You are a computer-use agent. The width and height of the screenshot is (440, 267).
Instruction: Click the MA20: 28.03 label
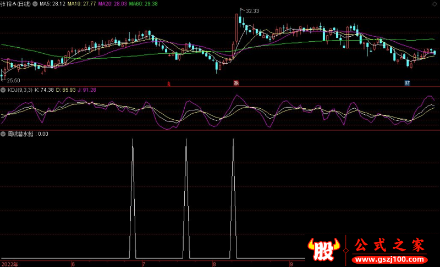(x=113, y=4)
